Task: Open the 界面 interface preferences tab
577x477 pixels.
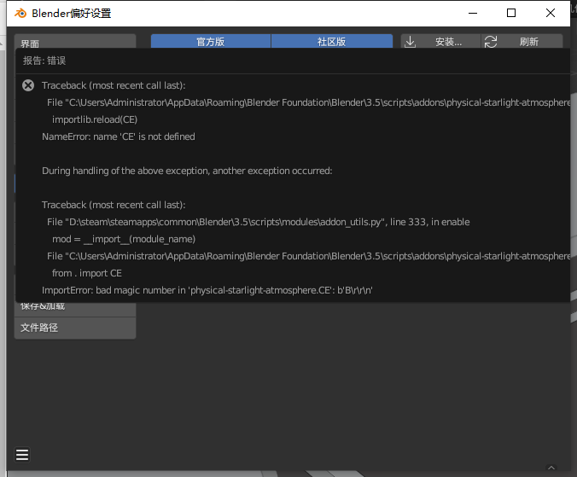Action: click(x=75, y=42)
